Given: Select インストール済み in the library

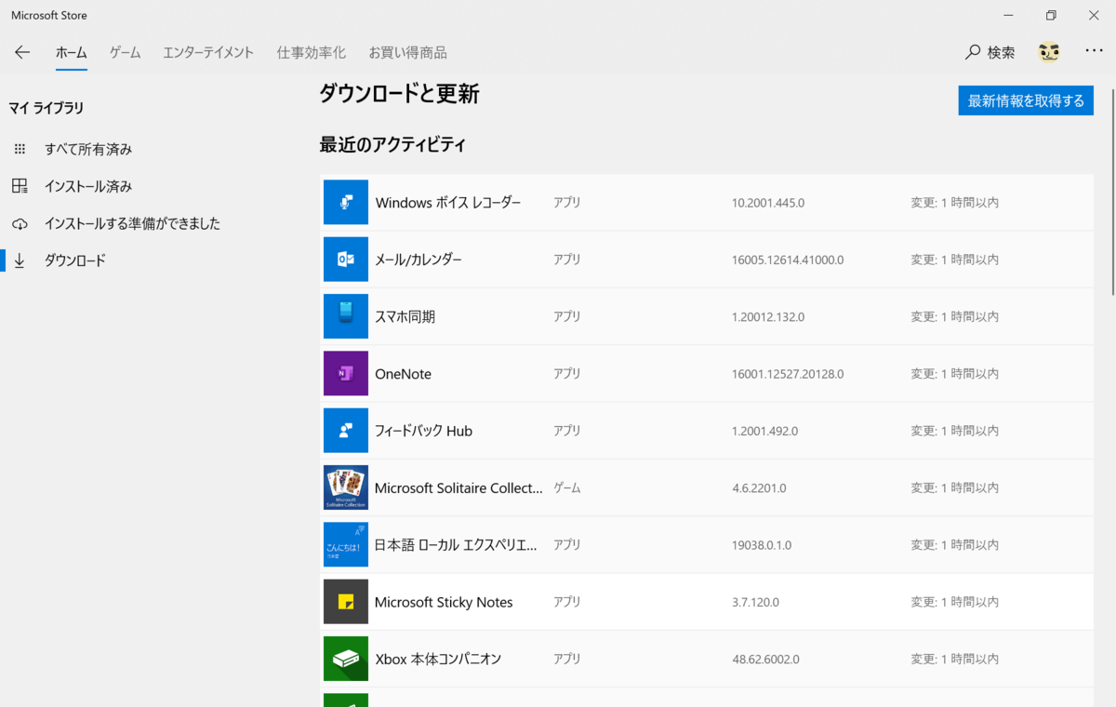Looking at the screenshot, I should pyautogui.click(x=88, y=186).
